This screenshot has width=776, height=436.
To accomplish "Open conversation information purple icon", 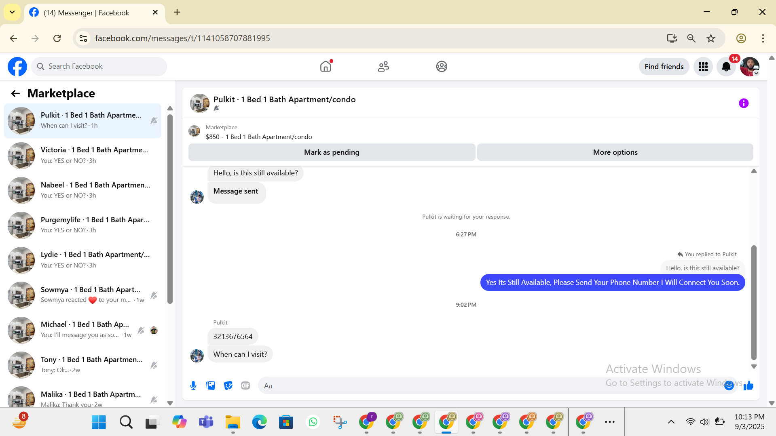I will [x=744, y=103].
